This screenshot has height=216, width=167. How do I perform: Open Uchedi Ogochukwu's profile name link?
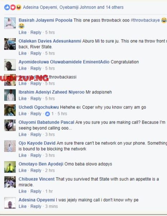[x=39, y=107]
